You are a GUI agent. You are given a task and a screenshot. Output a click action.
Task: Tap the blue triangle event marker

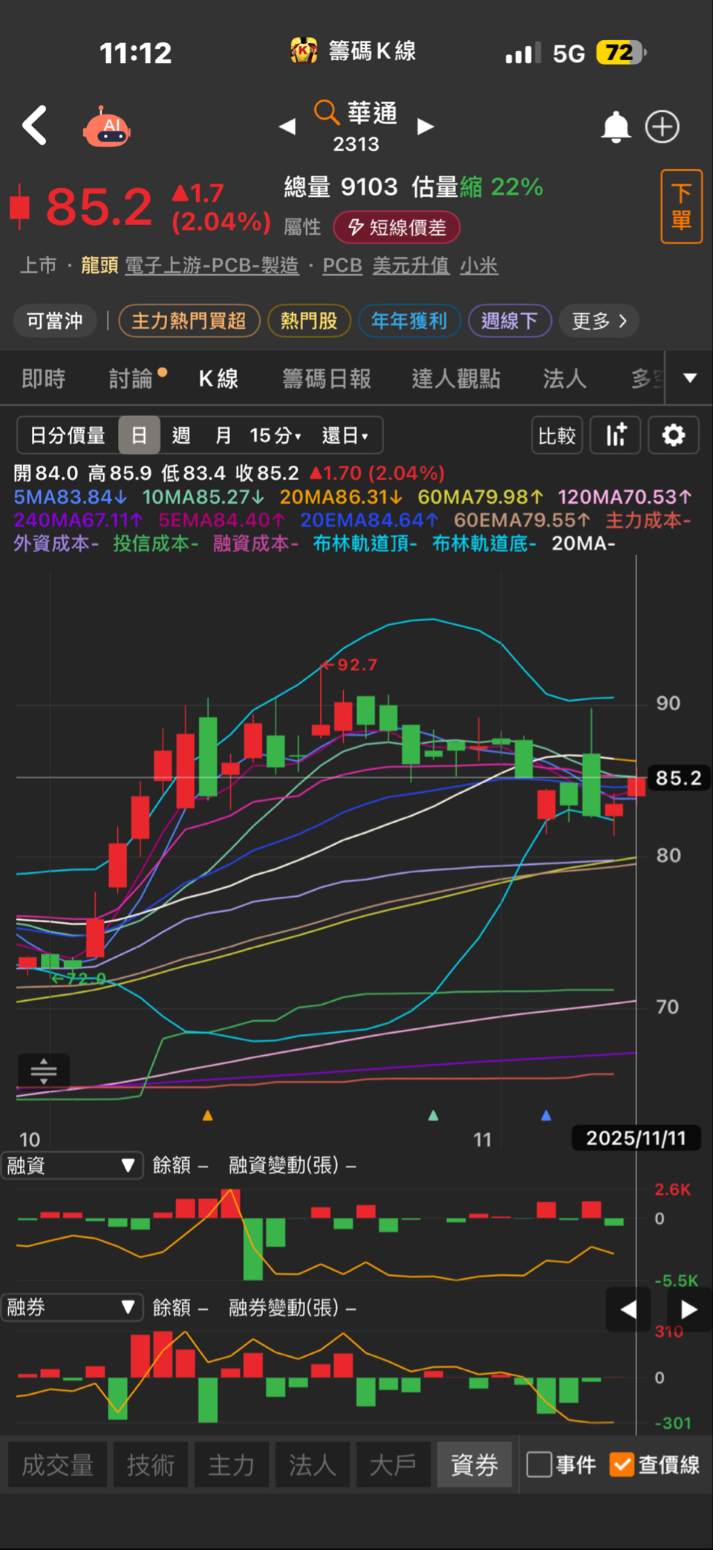pyautogui.click(x=547, y=1115)
